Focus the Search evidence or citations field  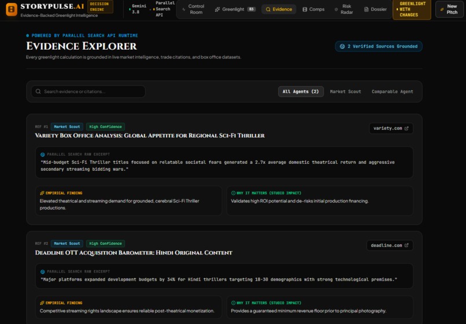click(88, 91)
